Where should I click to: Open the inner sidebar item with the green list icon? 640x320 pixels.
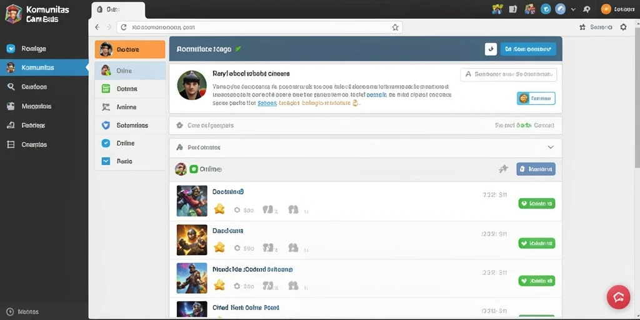click(130, 89)
